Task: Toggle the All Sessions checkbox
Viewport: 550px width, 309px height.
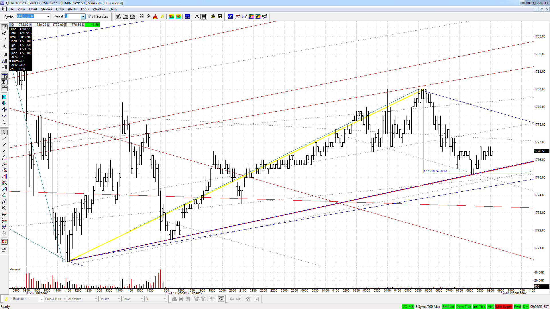Action: (x=89, y=17)
